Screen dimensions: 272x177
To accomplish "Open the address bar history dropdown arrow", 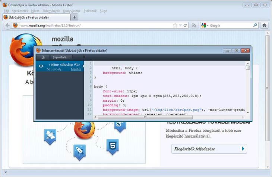I will pos(180,25).
